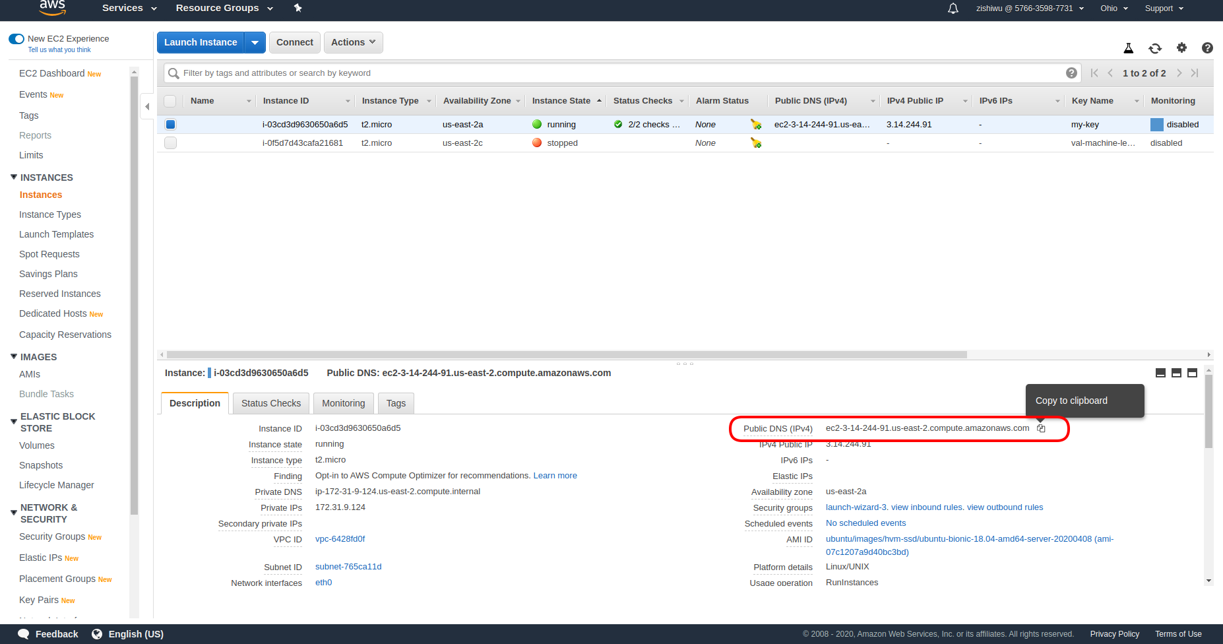Open the eth0 network interface link
Screen dimensions: 1223x644
click(x=323, y=583)
